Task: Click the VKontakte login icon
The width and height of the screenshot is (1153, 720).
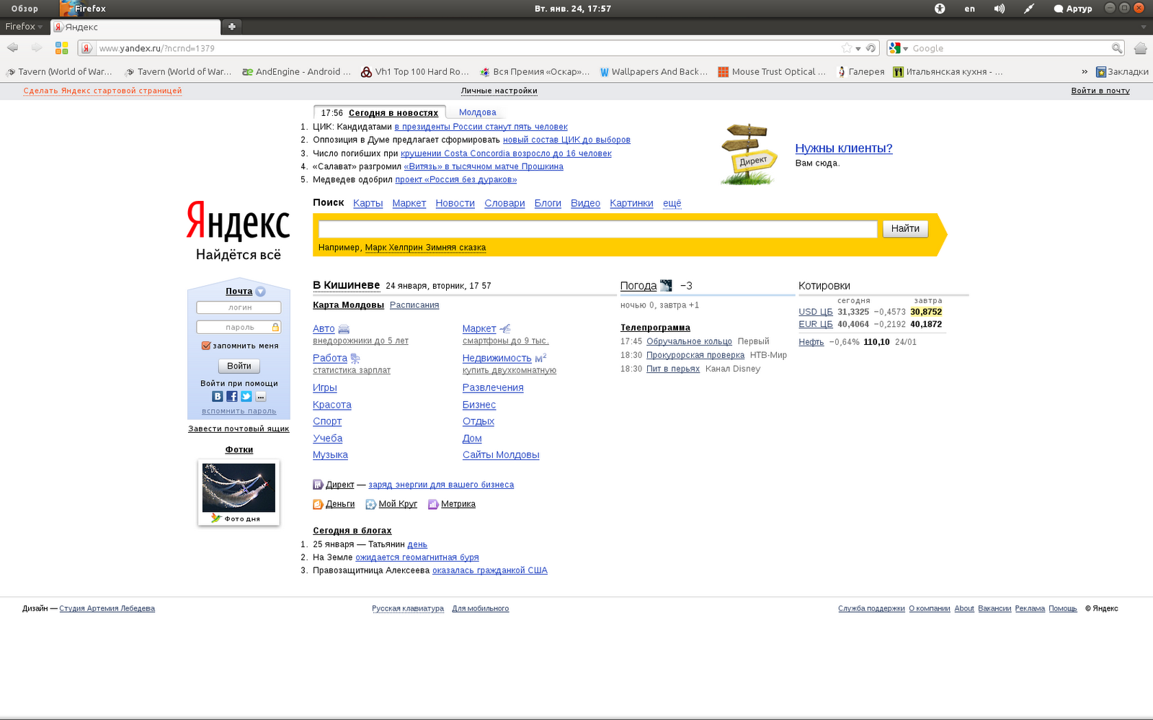Action: (218, 397)
